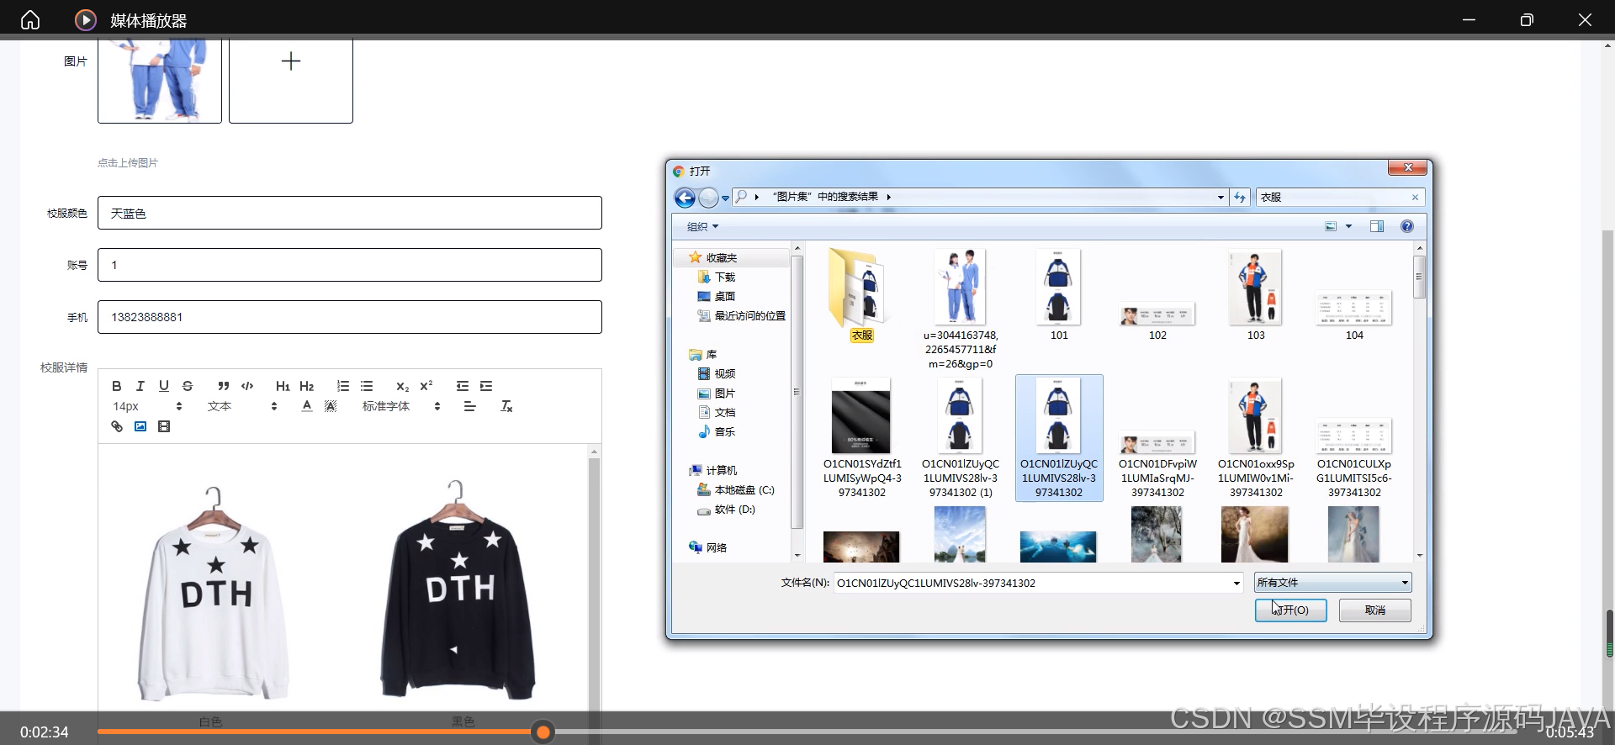Clear the 衣服 search box
The height and width of the screenshot is (745, 1615).
[x=1415, y=198]
